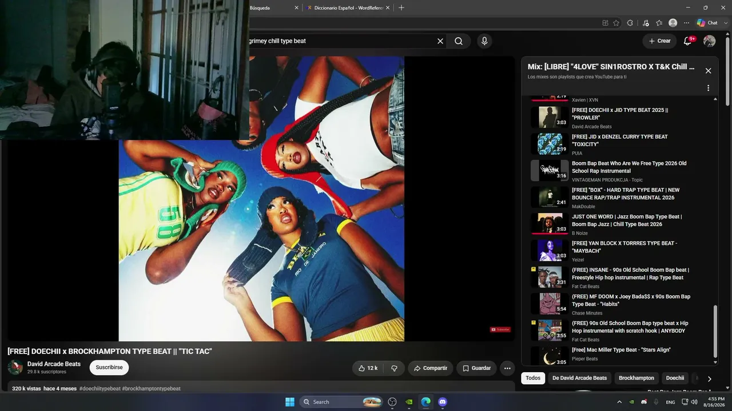Open the volume icon in system tray

pyautogui.click(x=694, y=402)
